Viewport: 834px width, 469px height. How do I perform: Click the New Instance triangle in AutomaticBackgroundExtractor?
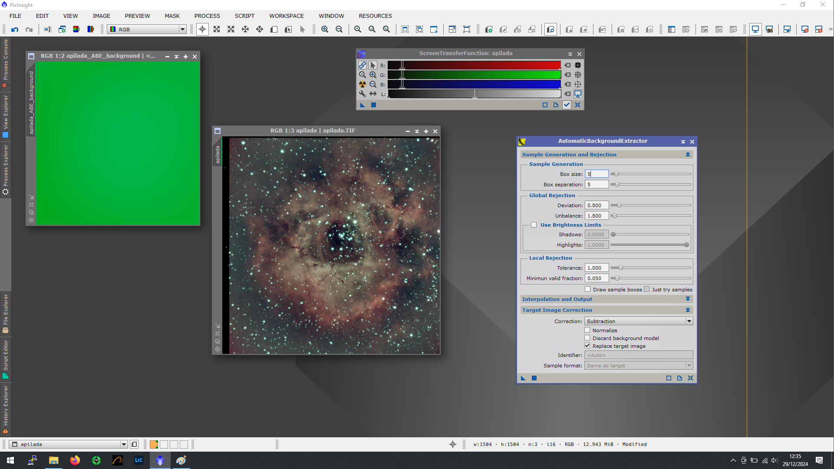pos(523,378)
